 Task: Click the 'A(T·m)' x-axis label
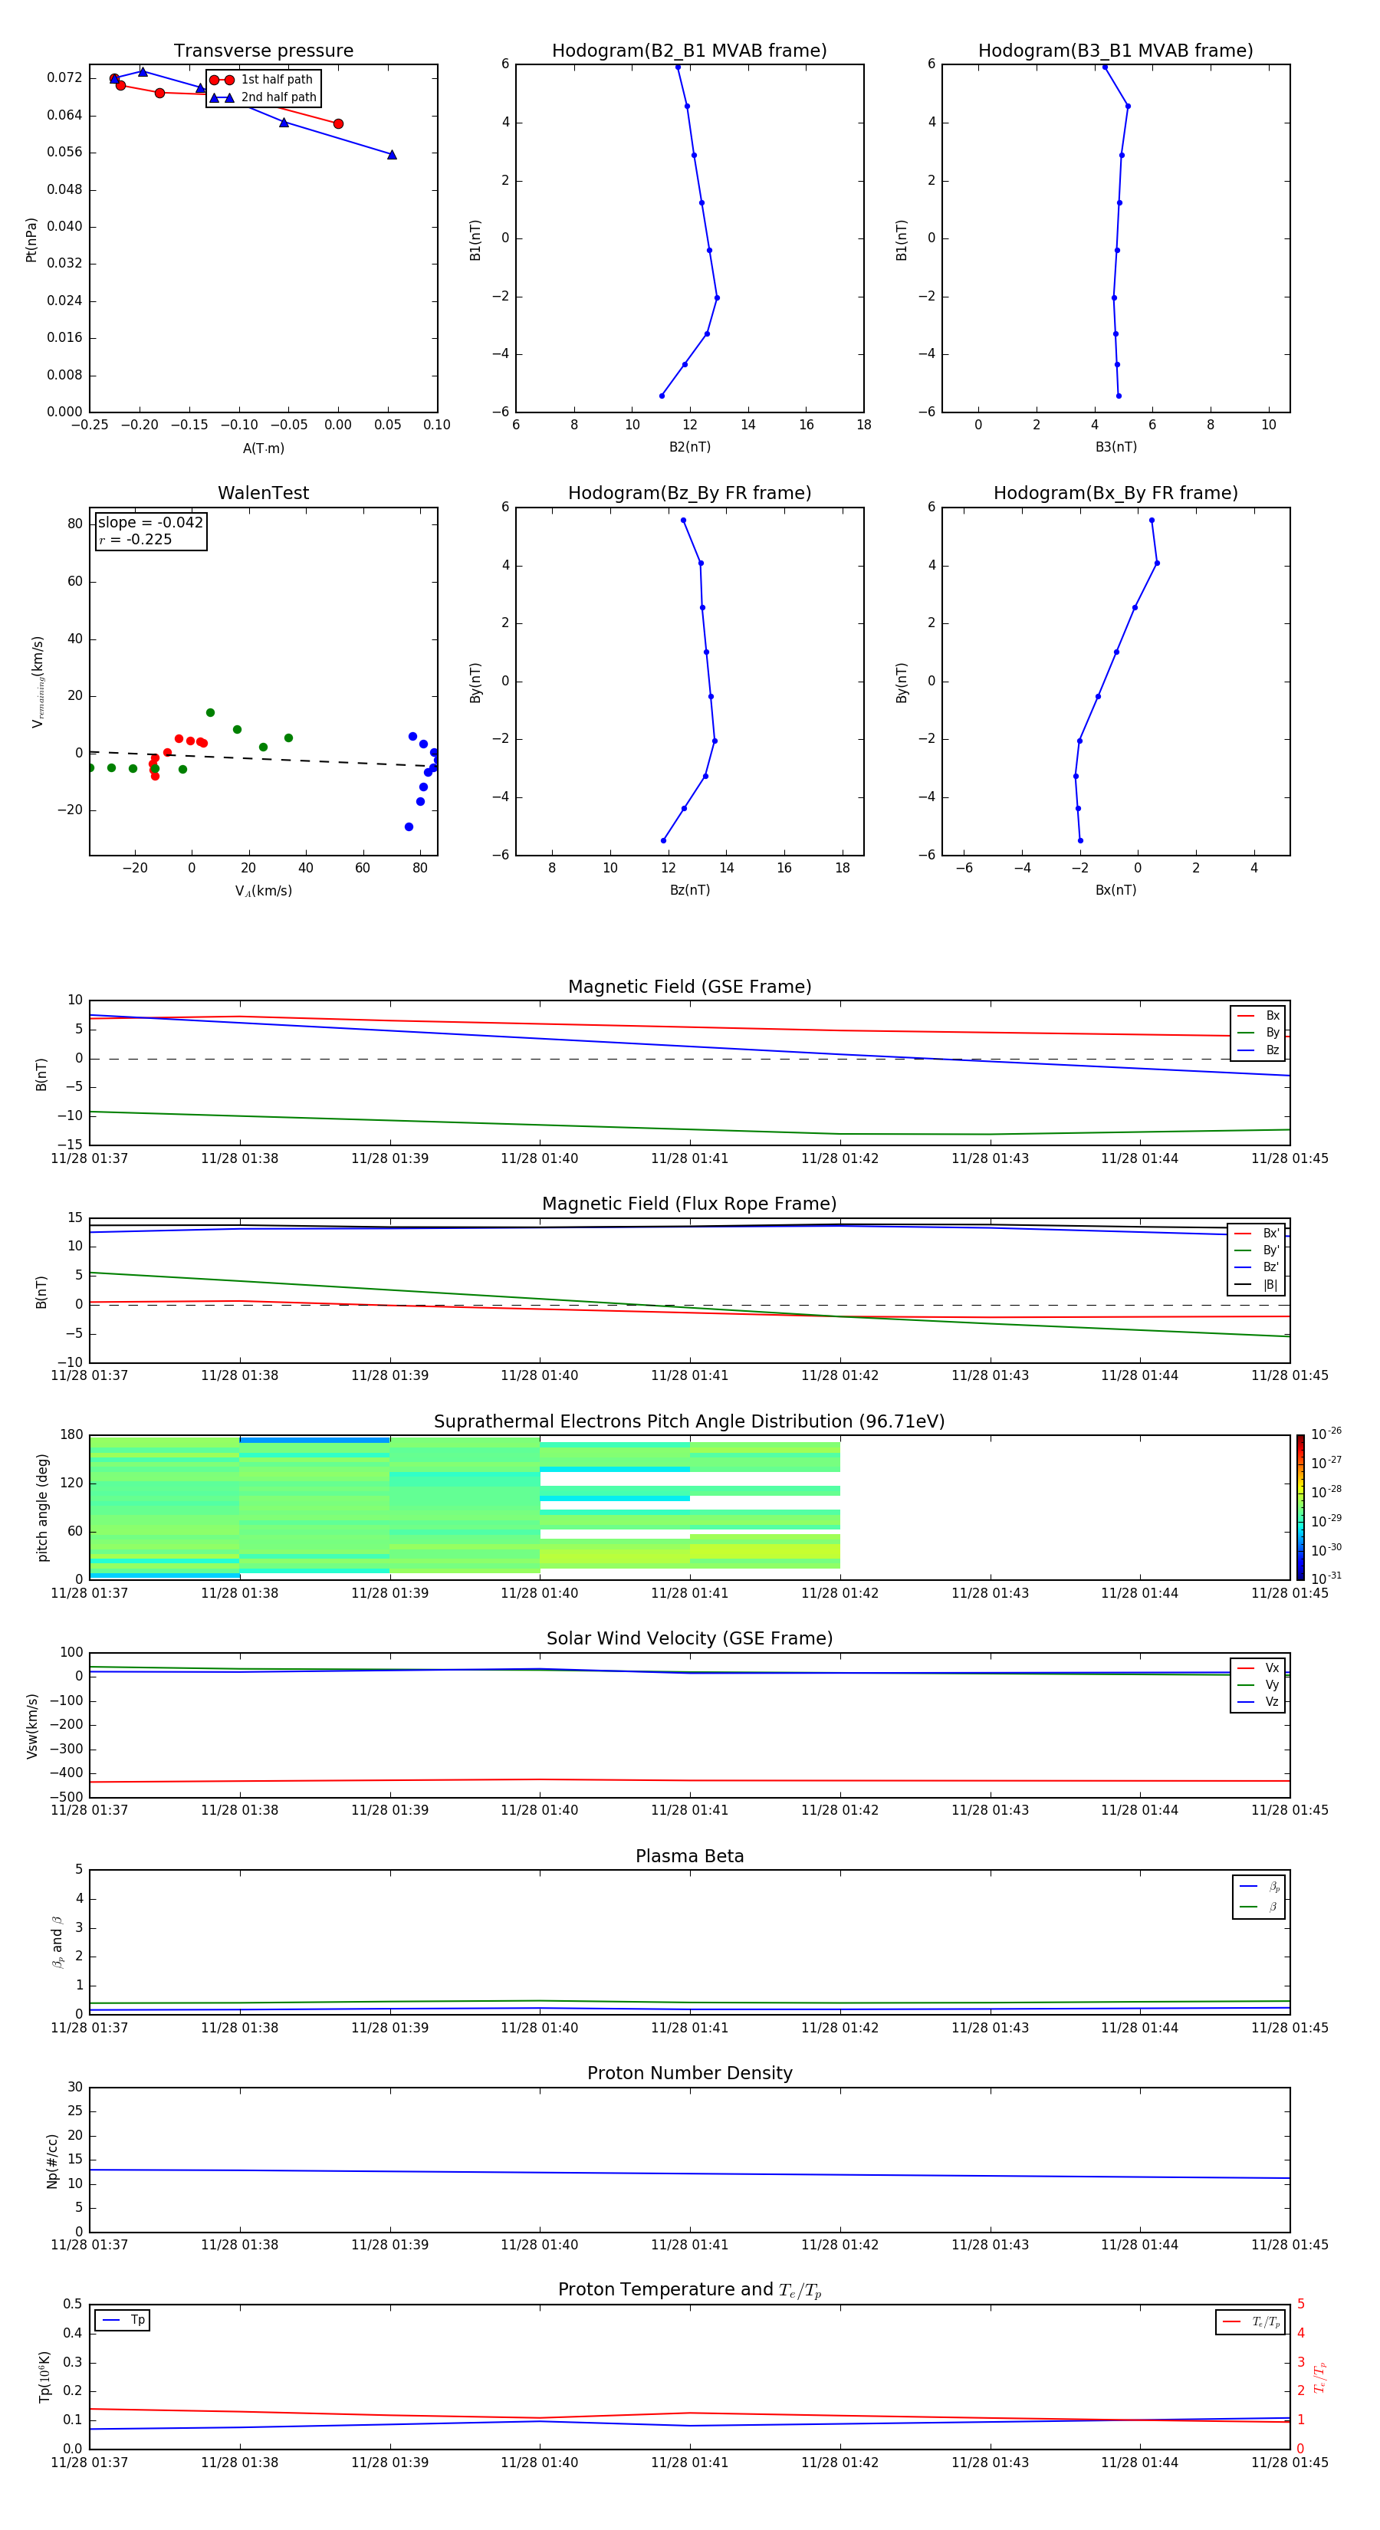(263, 449)
